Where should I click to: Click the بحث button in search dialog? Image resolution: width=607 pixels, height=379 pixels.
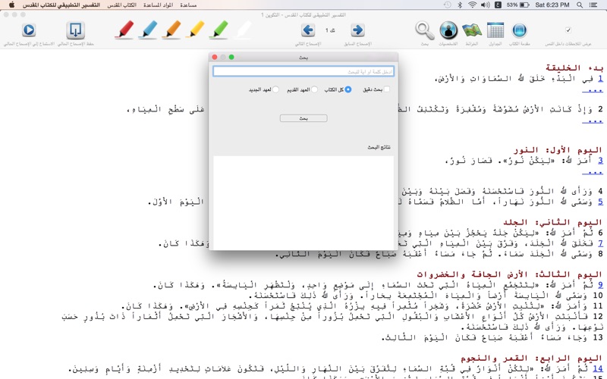303,118
